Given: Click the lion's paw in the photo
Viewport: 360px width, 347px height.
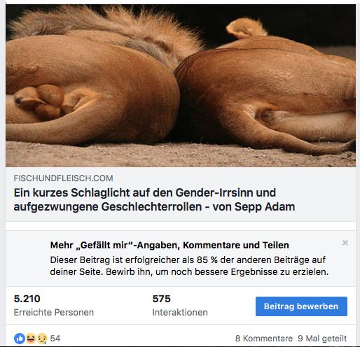Looking at the screenshot, I should point(40,101).
